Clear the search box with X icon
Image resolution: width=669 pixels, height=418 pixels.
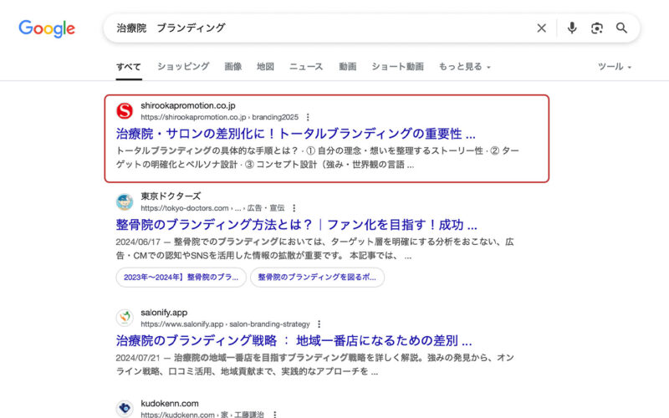541,28
